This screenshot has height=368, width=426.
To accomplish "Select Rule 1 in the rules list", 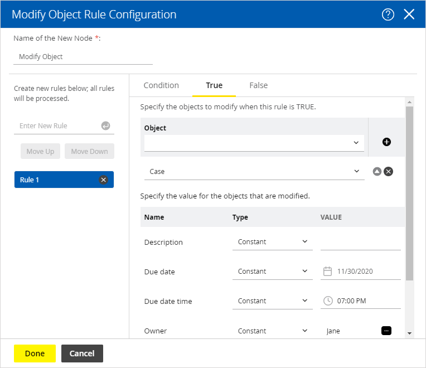I will tap(64, 180).
